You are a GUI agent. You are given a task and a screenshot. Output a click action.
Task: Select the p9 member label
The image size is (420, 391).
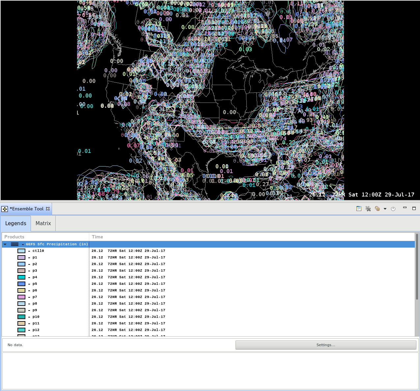pos(35,310)
